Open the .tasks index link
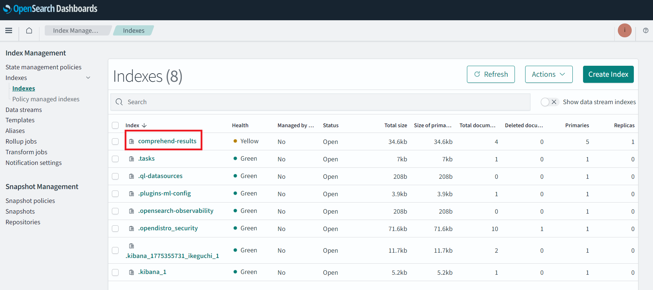Viewport: 653px width, 290px height. pos(146,159)
